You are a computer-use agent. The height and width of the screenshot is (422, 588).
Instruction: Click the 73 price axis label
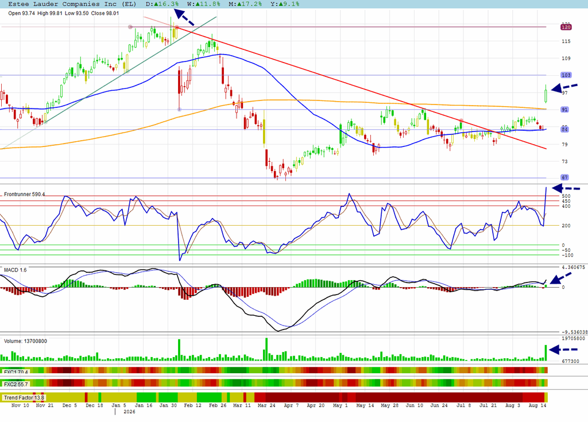[564, 161]
